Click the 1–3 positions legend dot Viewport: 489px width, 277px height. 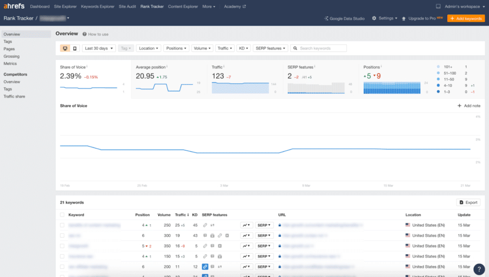(x=438, y=92)
